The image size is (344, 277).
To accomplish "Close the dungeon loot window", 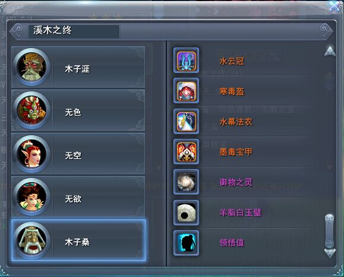I will click(x=334, y=6).
